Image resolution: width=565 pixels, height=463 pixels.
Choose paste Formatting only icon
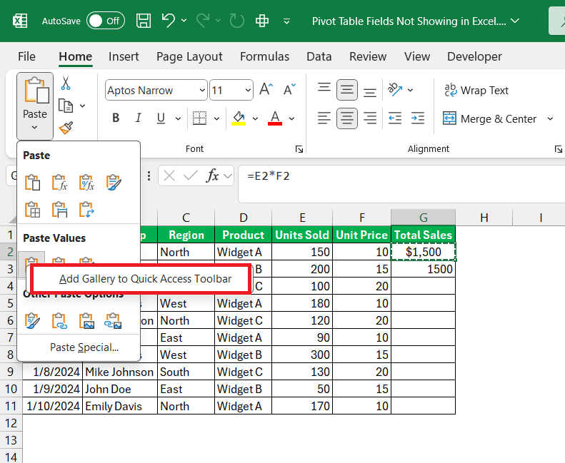[x=32, y=320]
